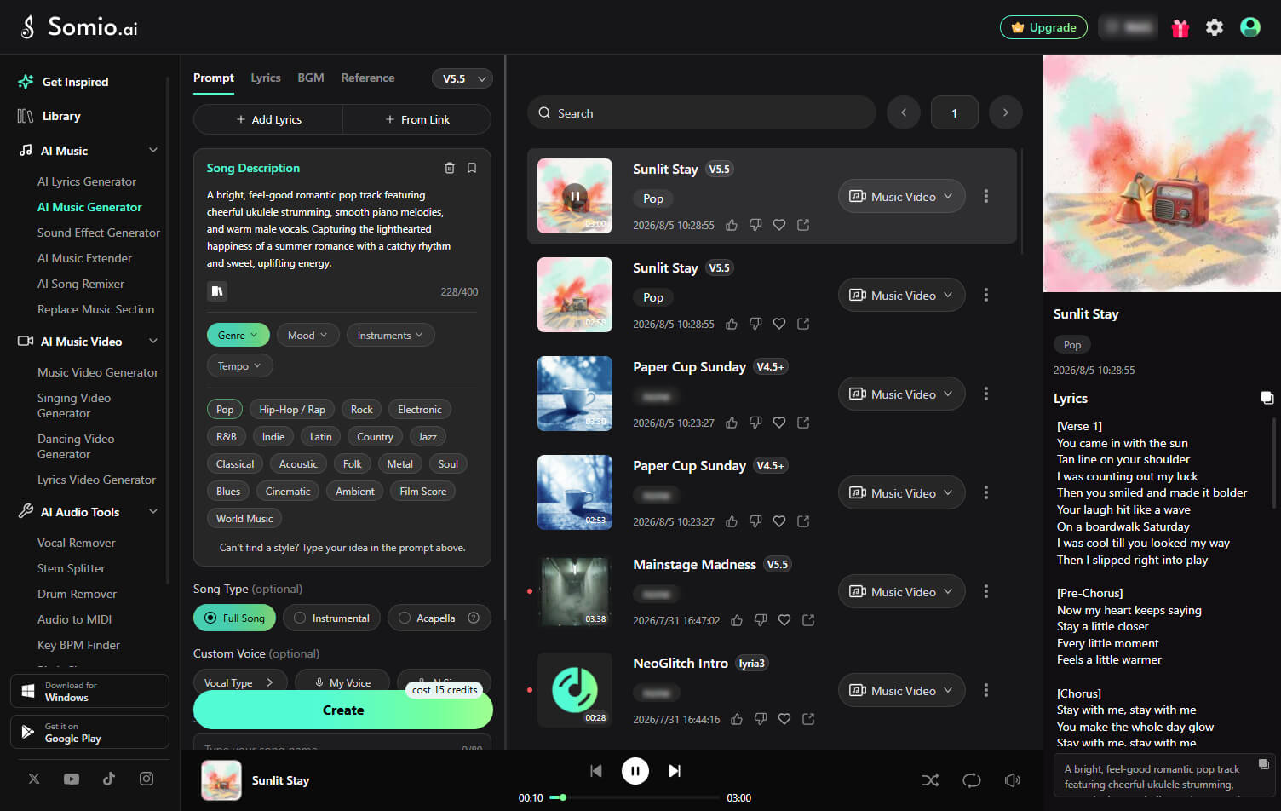The image size is (1281, 811).
Task: Copy lyrics with the copy icon
Action: point(1267,398)
